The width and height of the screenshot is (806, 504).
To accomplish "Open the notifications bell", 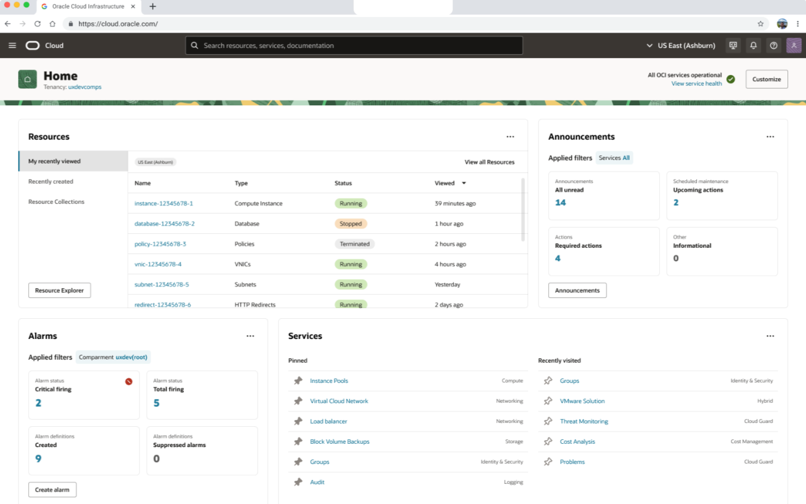I will coord(753,46).
